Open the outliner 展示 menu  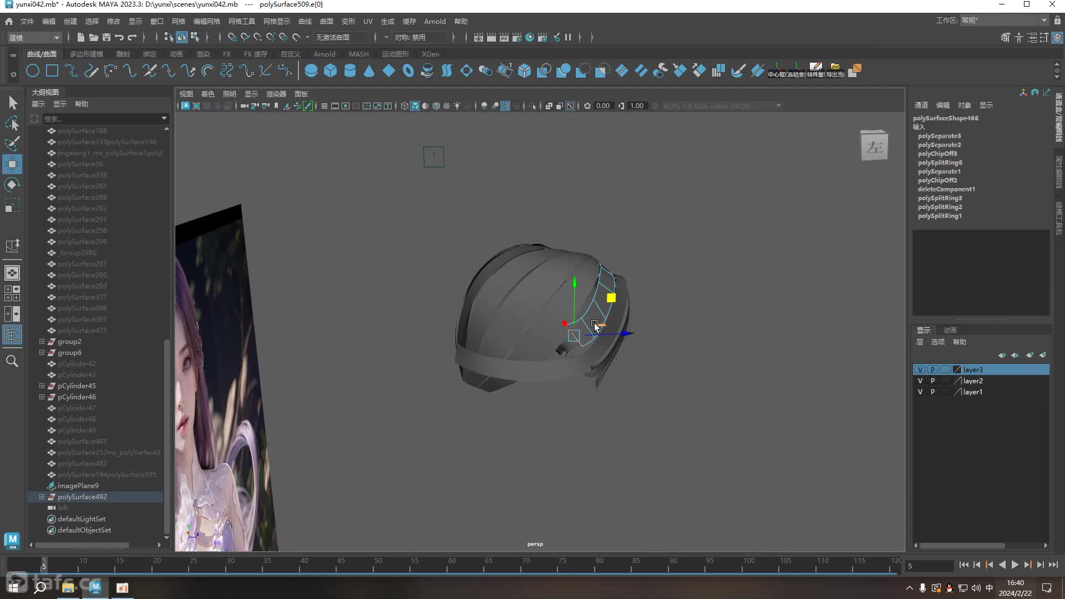[x=38, y=104]
